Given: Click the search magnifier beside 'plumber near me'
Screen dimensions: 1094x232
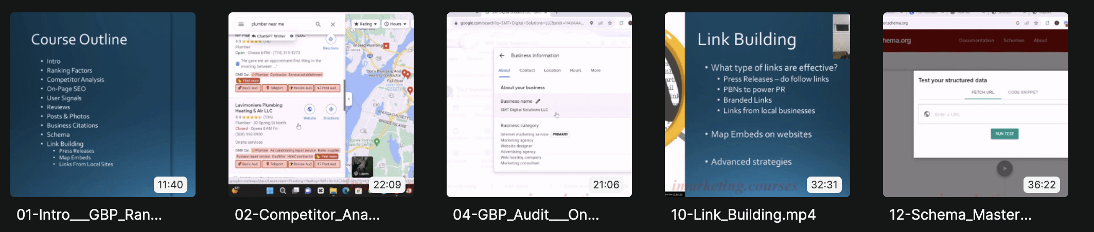Looking at the screenshot, I should point(318,24).
